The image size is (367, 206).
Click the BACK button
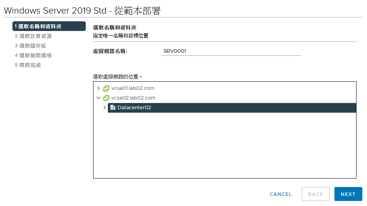pos(315,194)
